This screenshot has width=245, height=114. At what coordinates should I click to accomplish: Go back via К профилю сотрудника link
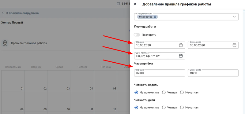tap(20, 13)
